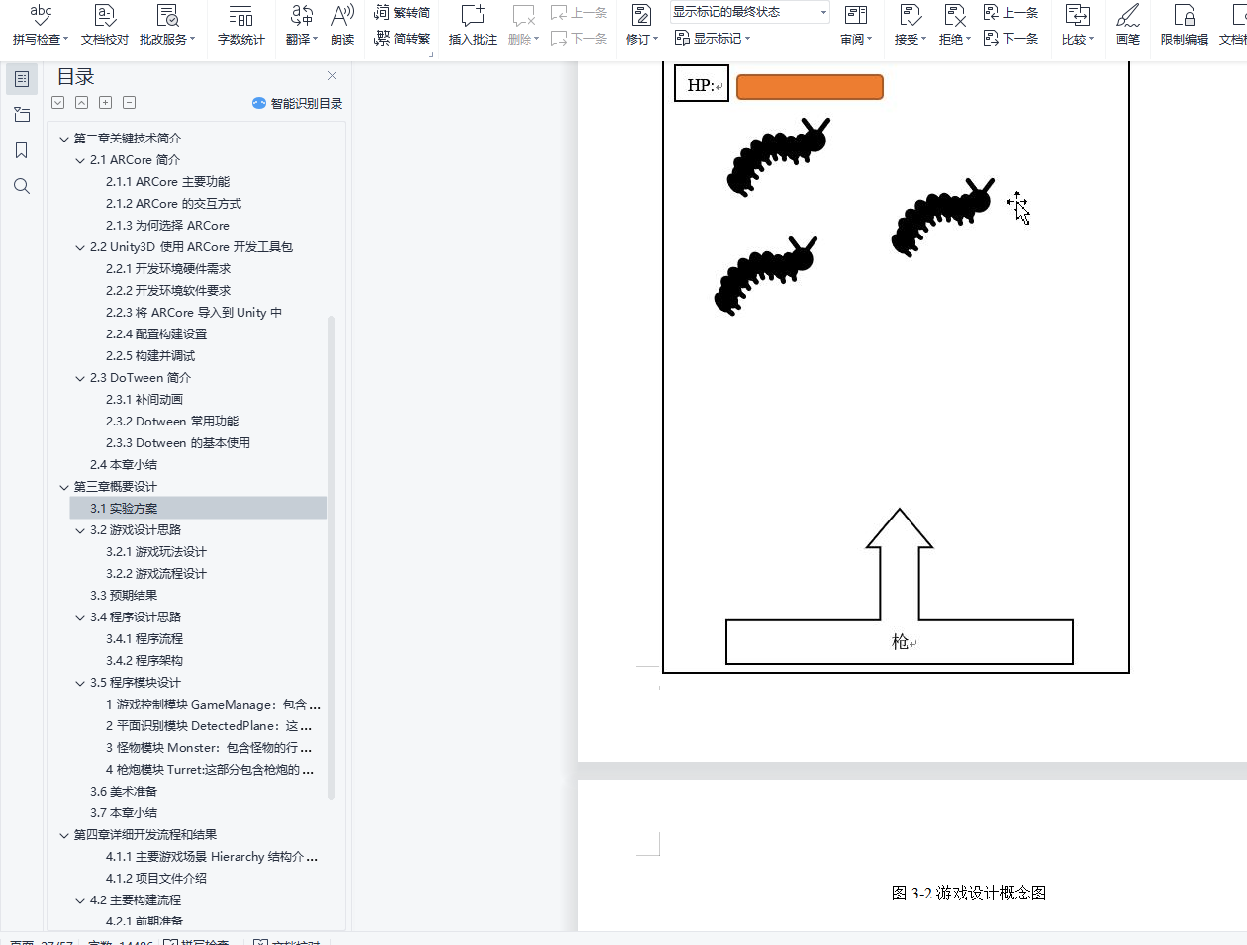The width and height of the screenshot is (1247, 945).
Task: Convert text with 简转繁
Action: pos(403,38)
